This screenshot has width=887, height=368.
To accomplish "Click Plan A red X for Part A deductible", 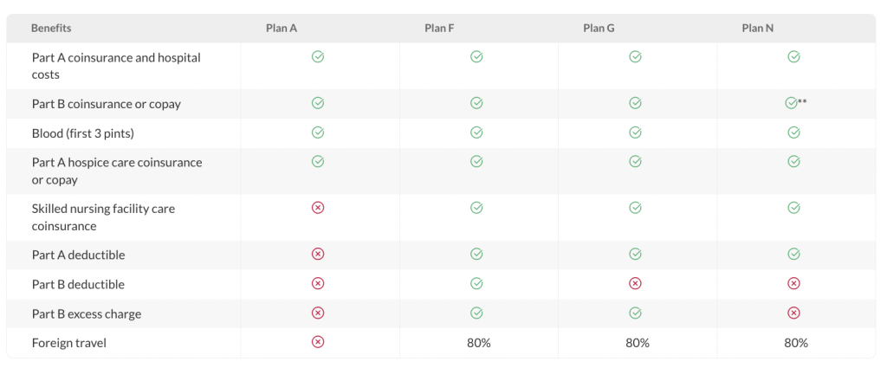I will point(318,254).
